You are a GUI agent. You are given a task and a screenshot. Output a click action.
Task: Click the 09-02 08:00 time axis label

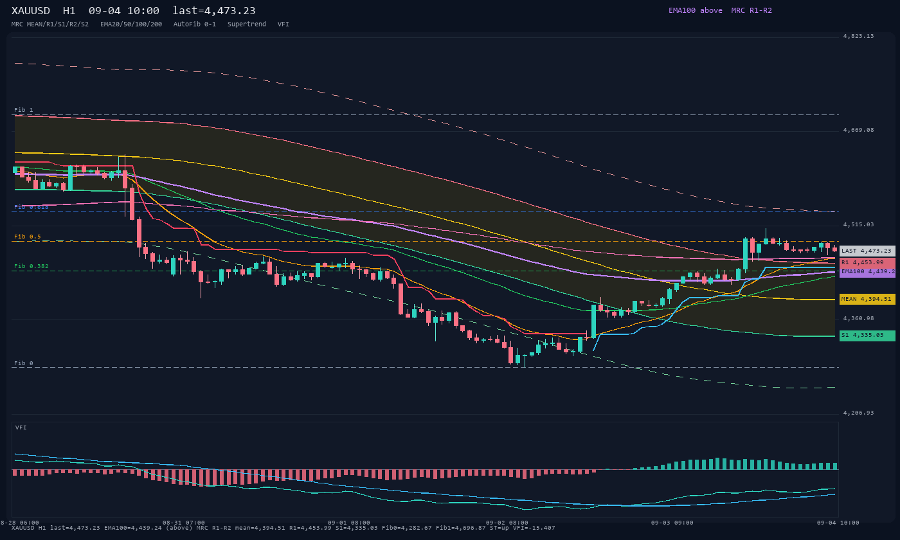point(507,523)
